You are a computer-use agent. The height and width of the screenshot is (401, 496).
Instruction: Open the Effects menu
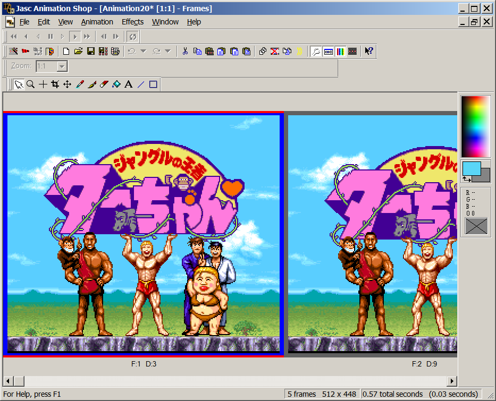tap(132, 22)
